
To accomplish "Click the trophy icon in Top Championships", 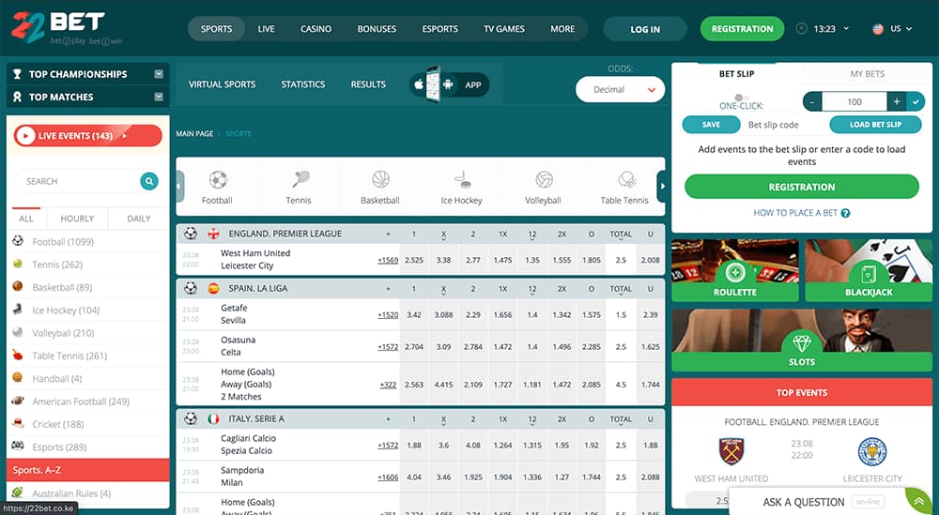I will coord(17,74).
